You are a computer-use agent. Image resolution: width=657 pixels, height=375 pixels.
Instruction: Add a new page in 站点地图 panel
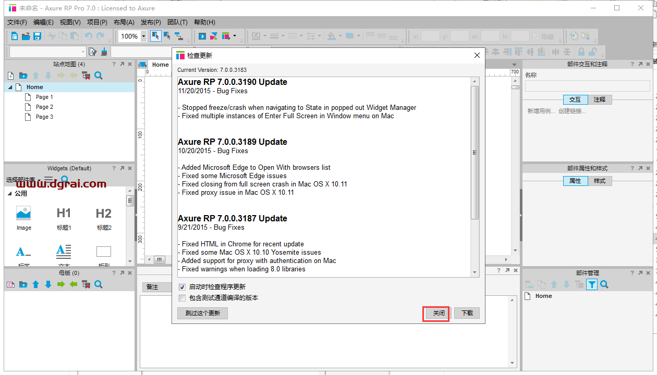pyautogui.click(x=10, y=76)
